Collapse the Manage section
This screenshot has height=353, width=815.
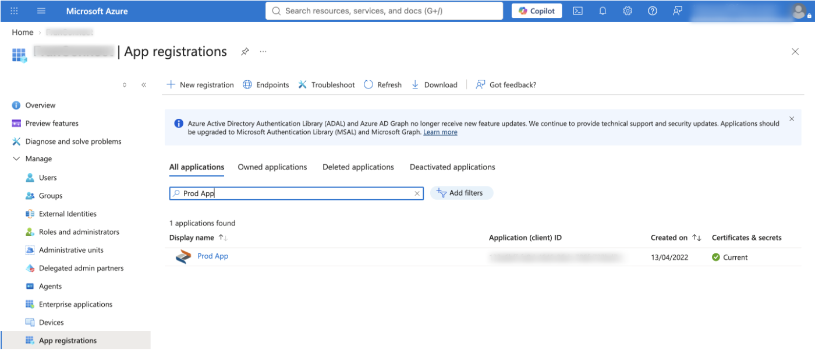pos(16,159)
